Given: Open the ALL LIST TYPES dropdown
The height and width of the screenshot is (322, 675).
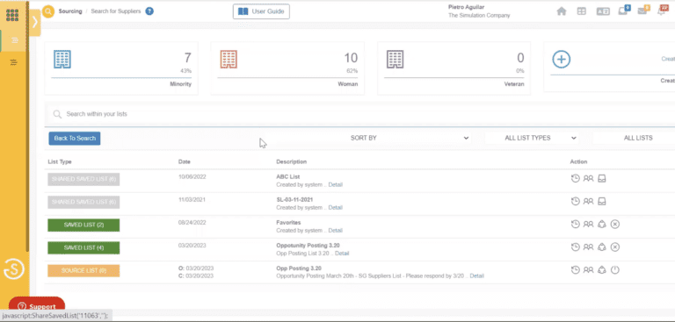Looking at the screenshot, I should pos(531,138).
